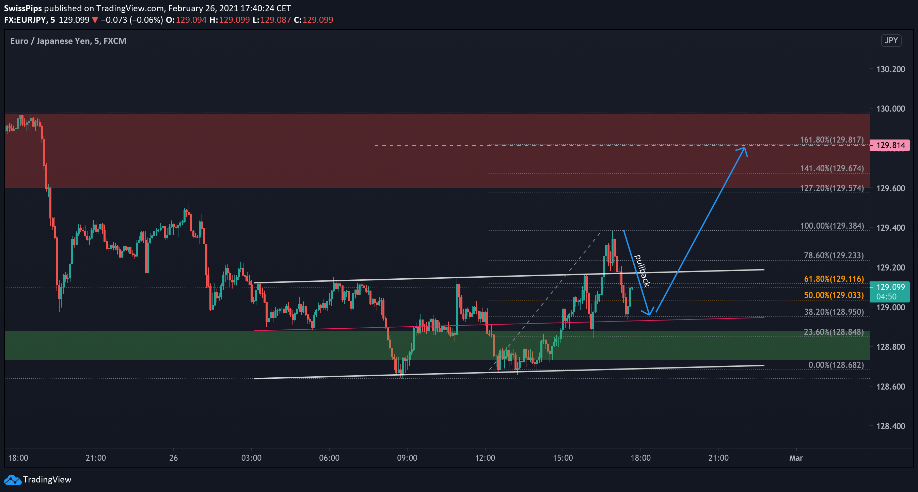Click the 06:00 time axis label
This screenshot has height=492, width=918.
[x=329, y=458]
